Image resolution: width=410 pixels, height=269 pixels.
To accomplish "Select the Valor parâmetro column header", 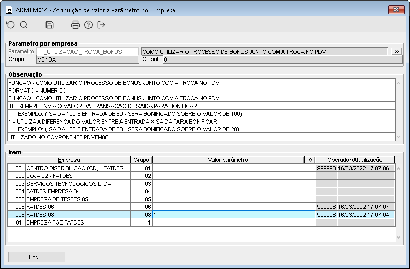I will click(228, 160).
